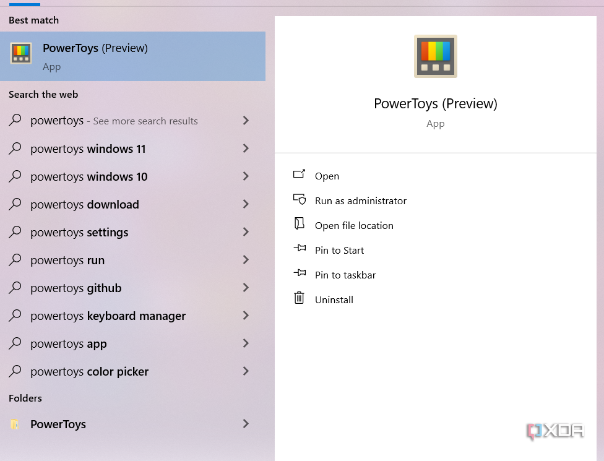Image resolution: width=604 pixels, height=461 pixels.
Task: Search web for 'powertoys run'
Action: [132, 259]
